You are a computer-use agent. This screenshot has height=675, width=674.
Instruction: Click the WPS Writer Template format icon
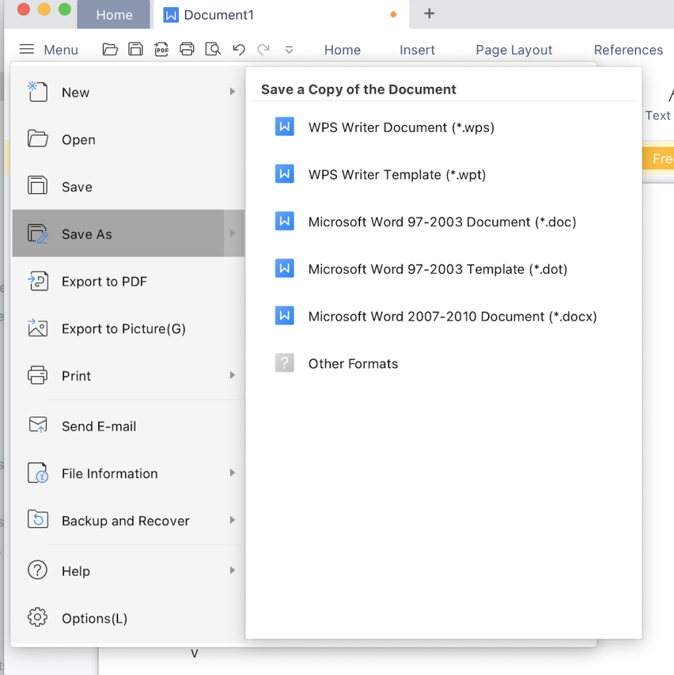click(285, 174)
